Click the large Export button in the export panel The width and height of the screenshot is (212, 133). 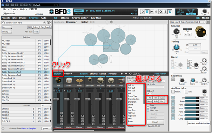[155, 122]
